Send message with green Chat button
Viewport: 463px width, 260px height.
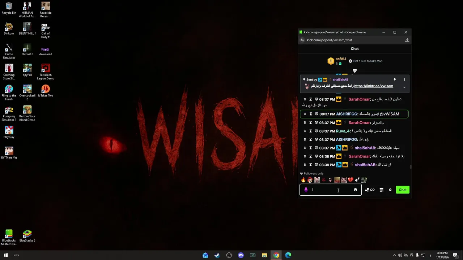tap(403, 190)
